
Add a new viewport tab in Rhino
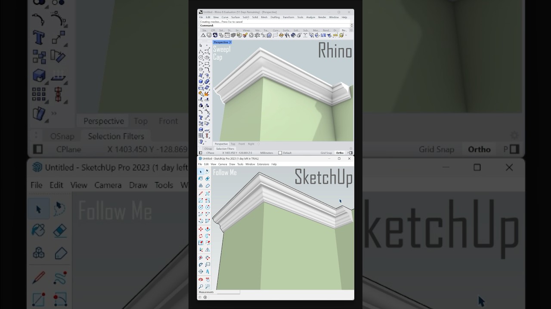click(258, 144)
